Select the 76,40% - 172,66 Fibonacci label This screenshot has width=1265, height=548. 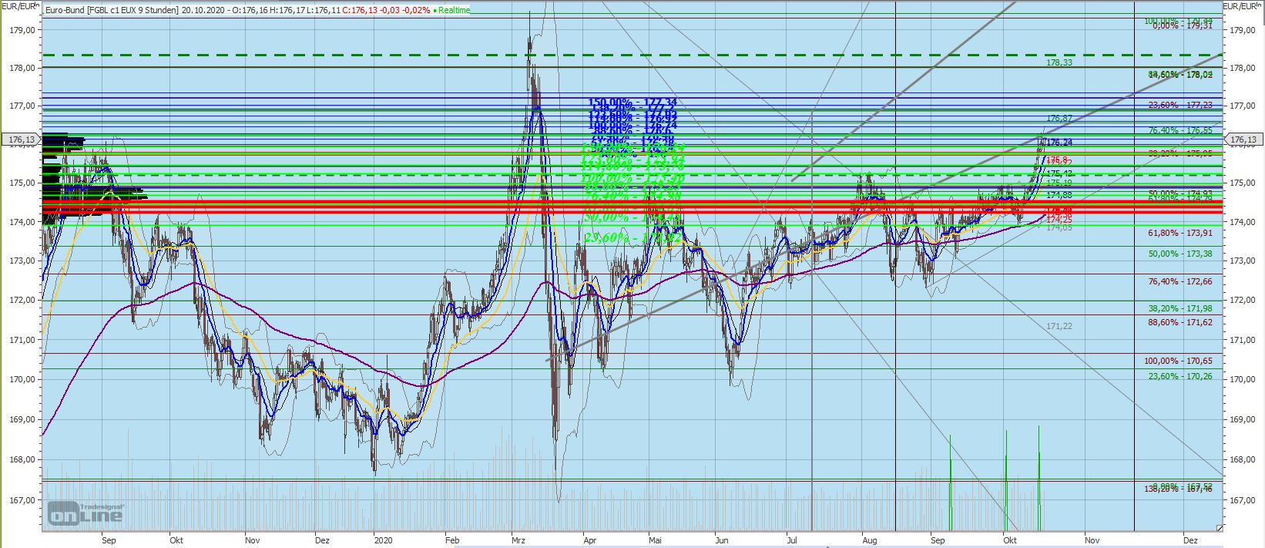(1180, 282)
